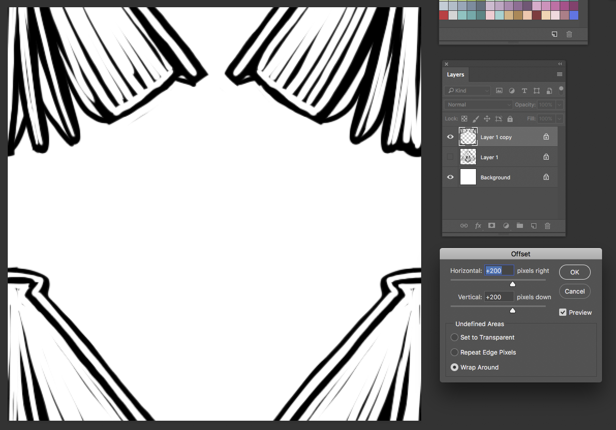Click Lock image pixels brush icon

tap(476, 119)
